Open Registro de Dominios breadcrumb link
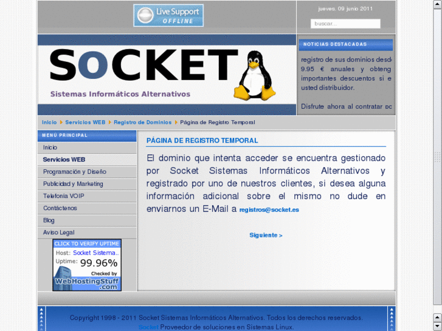 [x=143, y=122]
